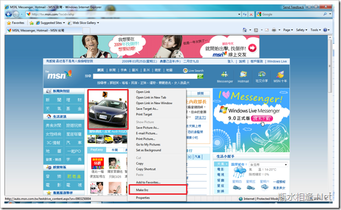Click the blue Help question-mark icon
This screenshot has width=341, height=210.
pyautogui.click(x=325, y=30)
